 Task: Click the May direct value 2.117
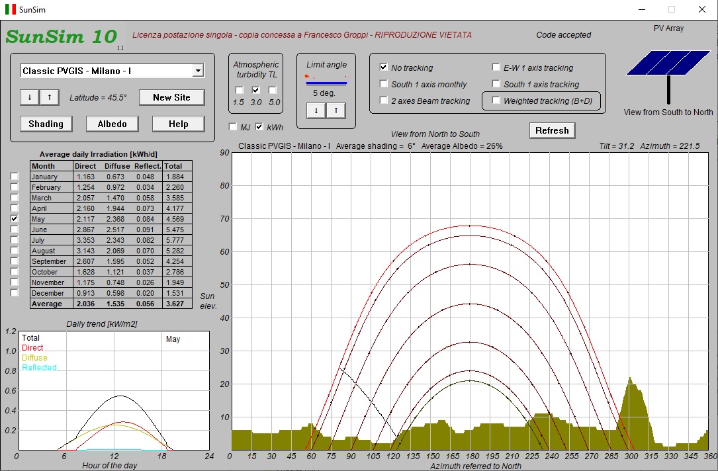point(85,219)
